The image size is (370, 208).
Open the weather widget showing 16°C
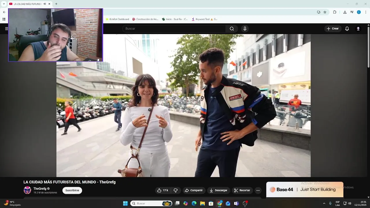click(12, 203)
